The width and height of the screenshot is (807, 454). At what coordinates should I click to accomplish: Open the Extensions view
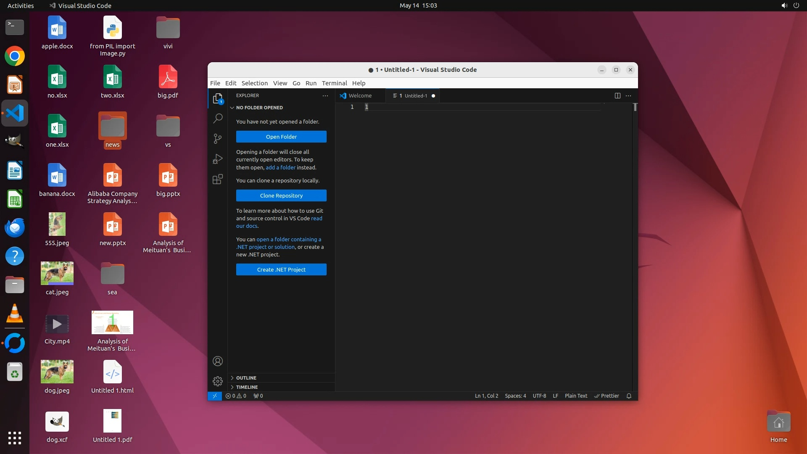[217, 179]
